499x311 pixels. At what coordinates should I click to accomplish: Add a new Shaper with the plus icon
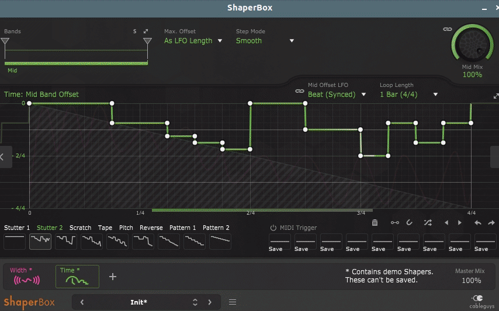[113, 277]
